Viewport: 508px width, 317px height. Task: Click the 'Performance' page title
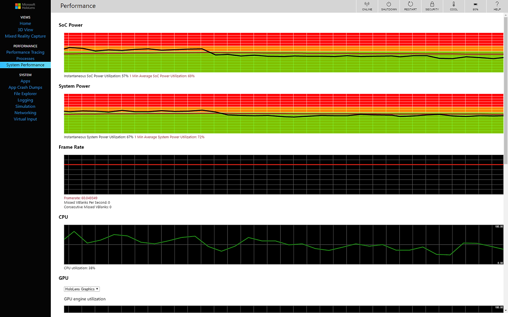click(78, 6)
